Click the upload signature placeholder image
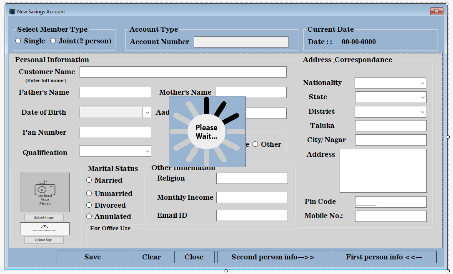Screen dimensions: 453x274 [45, 229]
